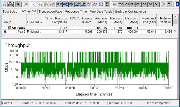
Task: Click Pair 2 measured time 52,643
Action: tap(152, 32)
